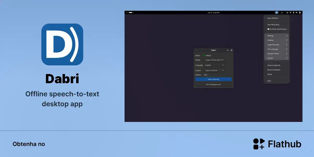Click the battery icon in top bar
This screenshot has height=157, width=314.
coord(300,13)
